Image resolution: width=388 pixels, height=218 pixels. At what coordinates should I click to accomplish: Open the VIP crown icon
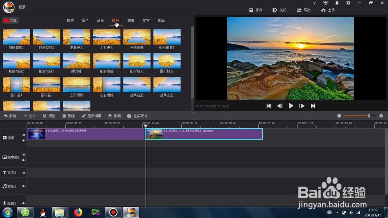pyautogui.click(x=326, y=3)
